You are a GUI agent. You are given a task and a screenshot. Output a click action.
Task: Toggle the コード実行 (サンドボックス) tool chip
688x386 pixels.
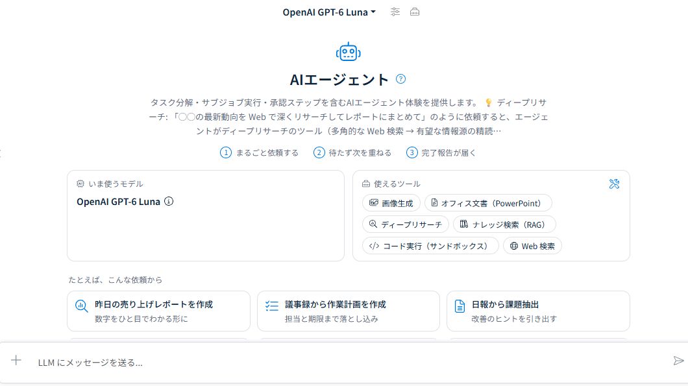tap(430, 246)
